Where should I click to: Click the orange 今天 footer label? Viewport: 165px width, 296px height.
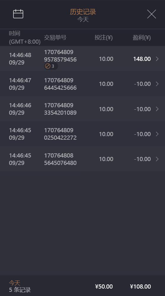point(15,283)
